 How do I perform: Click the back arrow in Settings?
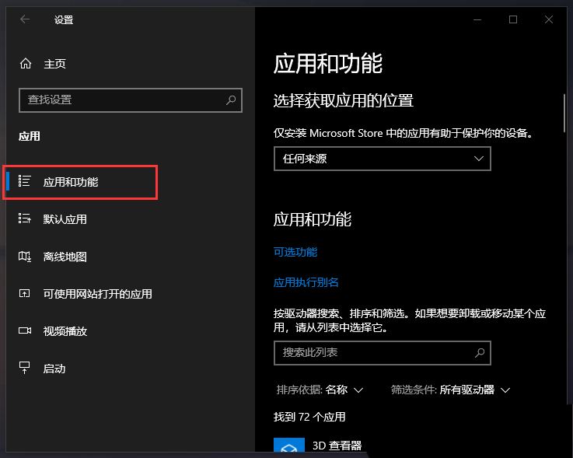25,19
